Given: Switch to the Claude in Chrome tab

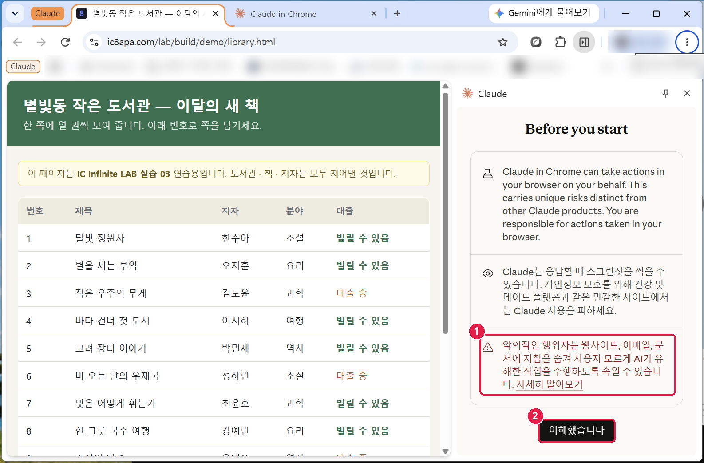Looking at the screenshot, I should pyautogui.click(x=283, y=14).
